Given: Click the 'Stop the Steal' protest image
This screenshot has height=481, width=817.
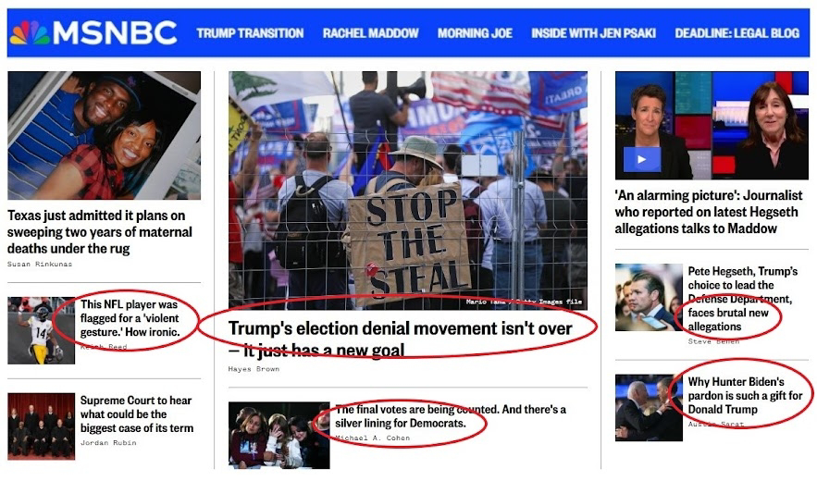Looking at the screenshot, I should pos(408,191).
